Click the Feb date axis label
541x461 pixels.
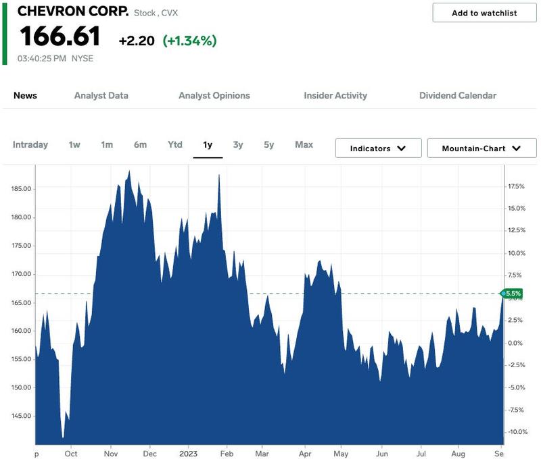coord(227,454)
